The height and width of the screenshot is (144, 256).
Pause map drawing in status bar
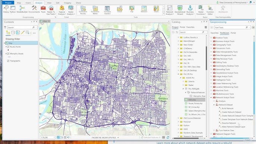pos(163,137)
